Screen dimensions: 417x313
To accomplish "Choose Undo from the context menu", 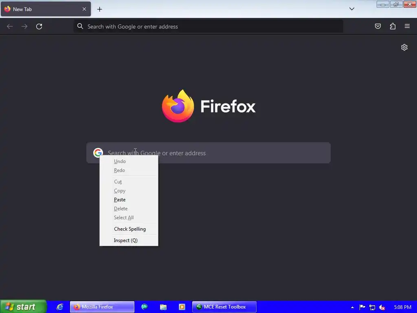I will 129,161.
